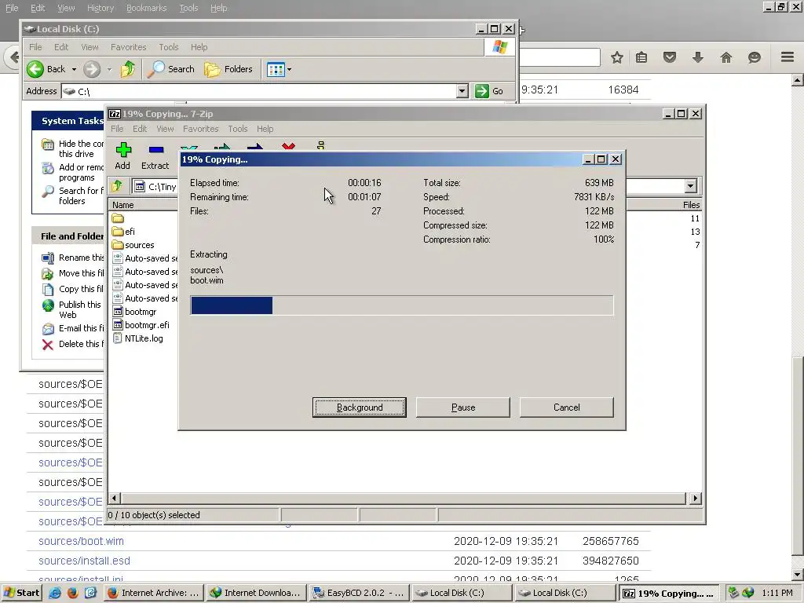Click the Start button
Screen dimensions: 804x603
click(x=21, y=593)
